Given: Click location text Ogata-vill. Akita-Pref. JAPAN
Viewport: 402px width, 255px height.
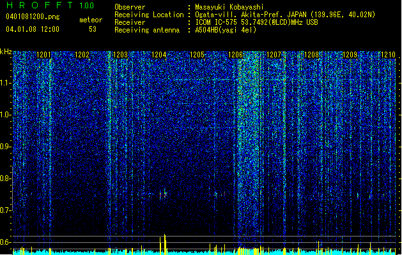Looking at the screenshot, I should pyautogui.click(x=251, y=15).
